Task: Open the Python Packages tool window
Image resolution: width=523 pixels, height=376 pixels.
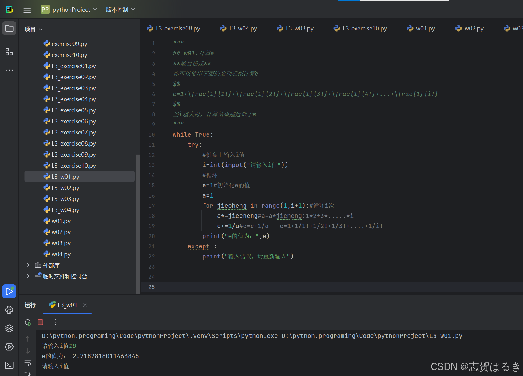Action: 9,328
